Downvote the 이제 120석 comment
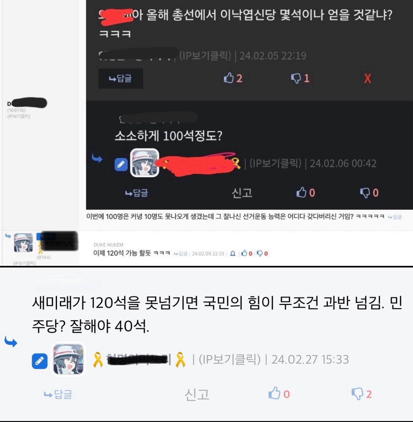This screenshot has width=413, height=422. [260, 253]
